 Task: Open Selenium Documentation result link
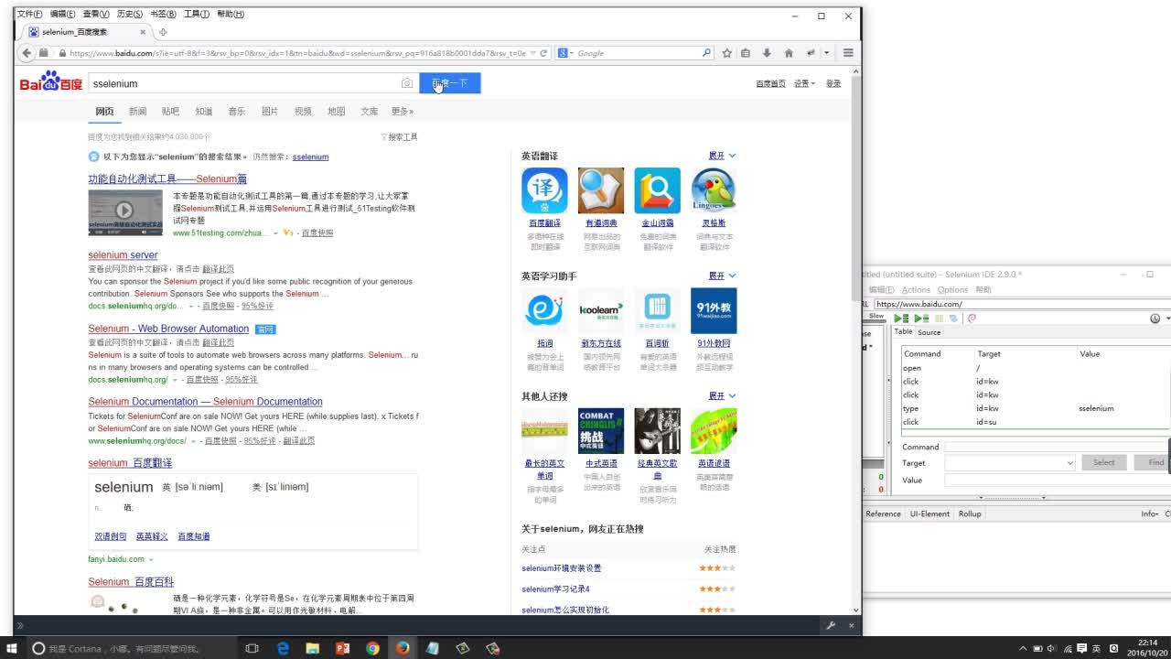(x=205, y=401)
